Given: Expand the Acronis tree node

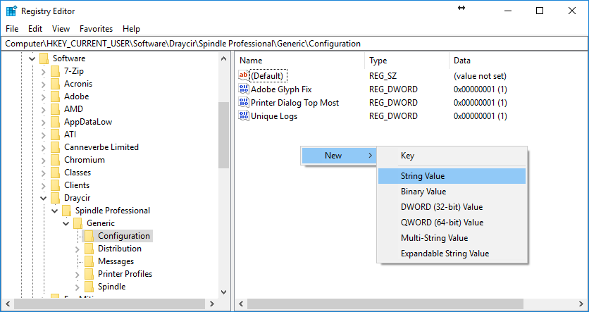Looking at the screenshot, I should pos(44,84).
